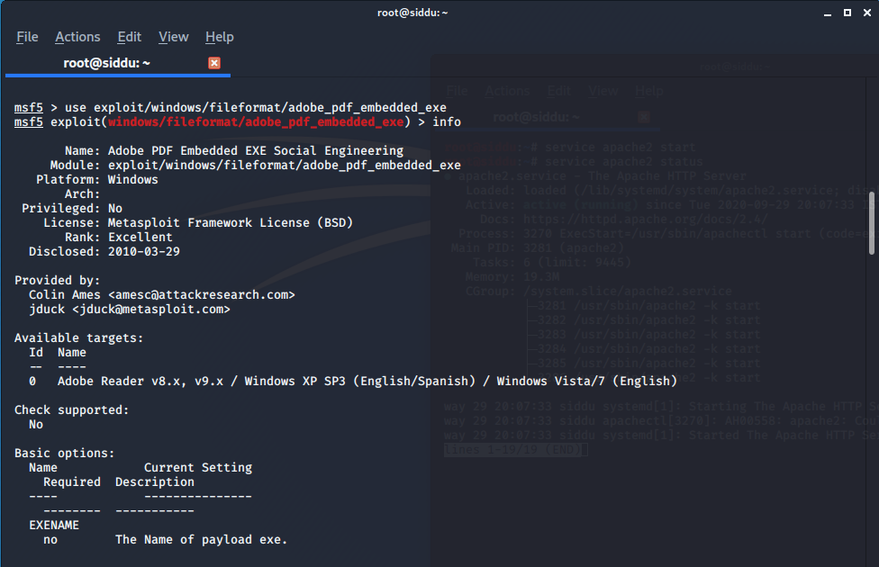879x567 pixels.
Task: Select the background window's root@siddu tab
Action: click(536, 117)
